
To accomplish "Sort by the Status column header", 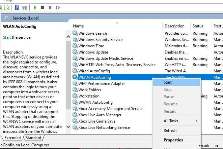I will tap(201, 26).
